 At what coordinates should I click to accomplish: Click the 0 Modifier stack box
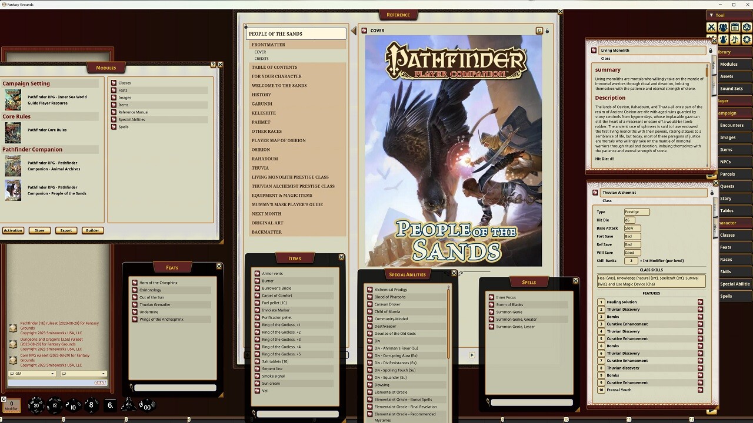coord(12,404)
